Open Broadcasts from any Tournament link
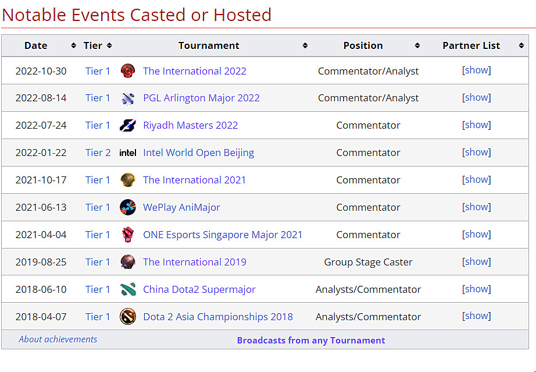 click(x=311, y=341)
